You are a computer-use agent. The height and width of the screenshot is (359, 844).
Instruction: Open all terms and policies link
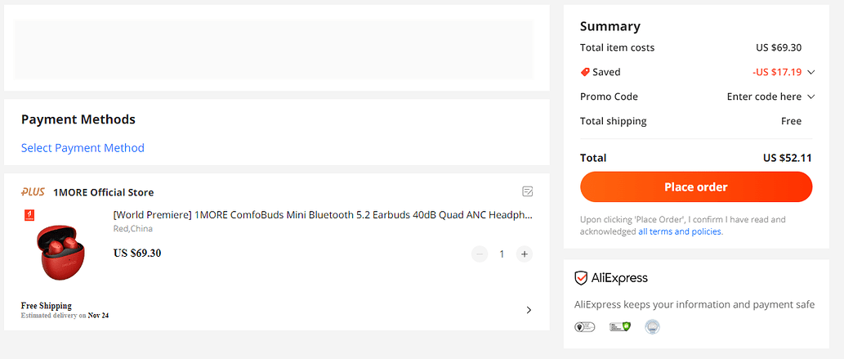[x=681, y=231]
